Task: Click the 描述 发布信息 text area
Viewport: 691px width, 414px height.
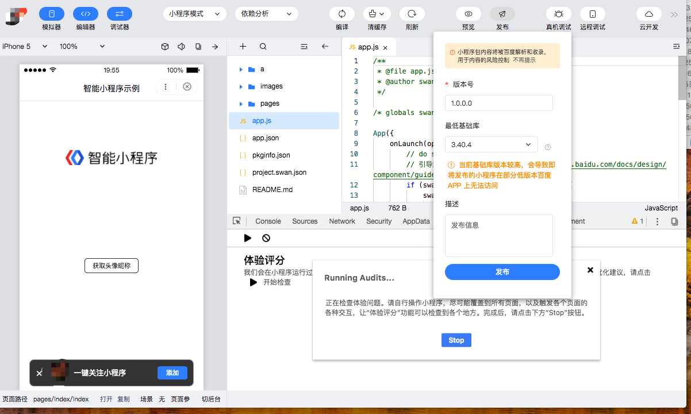Action: click(x=499, y=236)
